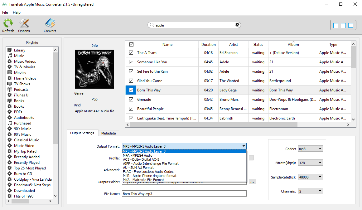Uncheck Grenade track
The width and height of the screenshot is (362, 210).
[x=131, y=99]
